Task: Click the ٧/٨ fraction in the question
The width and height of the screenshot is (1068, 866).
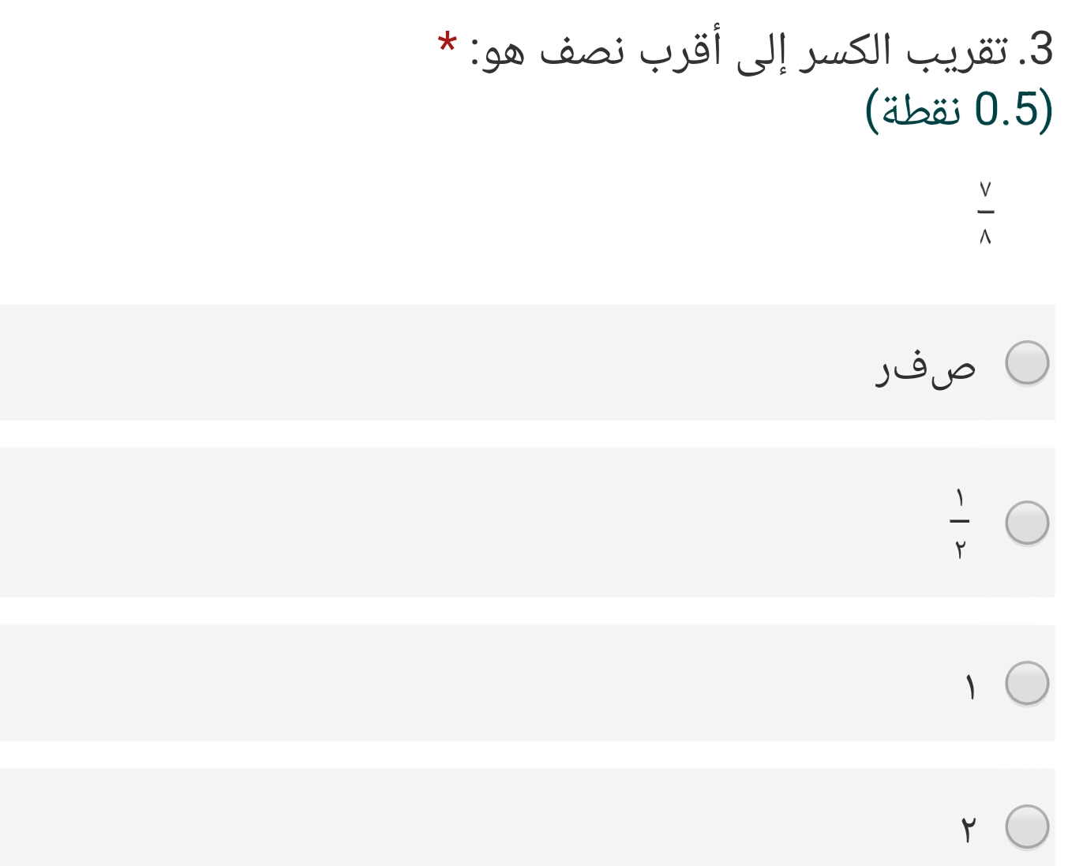Action: click(985, 212)
